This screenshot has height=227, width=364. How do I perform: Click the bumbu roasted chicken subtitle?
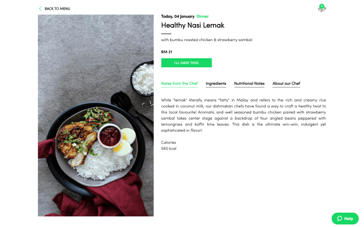(207, 40)
